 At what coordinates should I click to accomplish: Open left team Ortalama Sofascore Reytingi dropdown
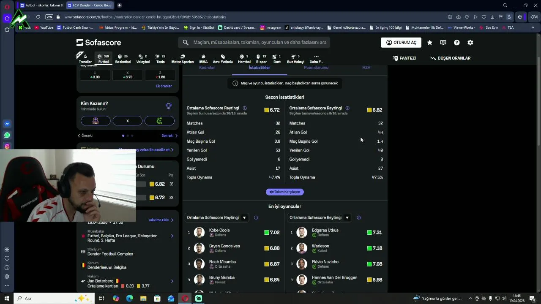point(216,218)
